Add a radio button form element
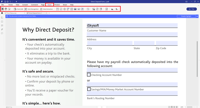The height and width of the screenshot is (108, 200). pos(64,9)
